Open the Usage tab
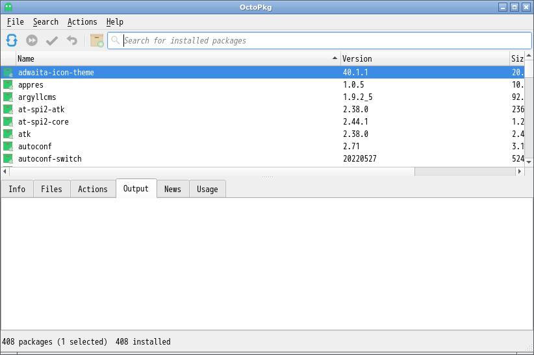Viewport: 534px width, 355px height. click(207, 189)
